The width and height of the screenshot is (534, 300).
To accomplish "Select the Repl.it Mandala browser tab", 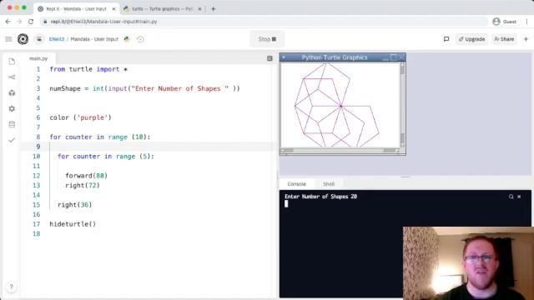I will point(76,9).
